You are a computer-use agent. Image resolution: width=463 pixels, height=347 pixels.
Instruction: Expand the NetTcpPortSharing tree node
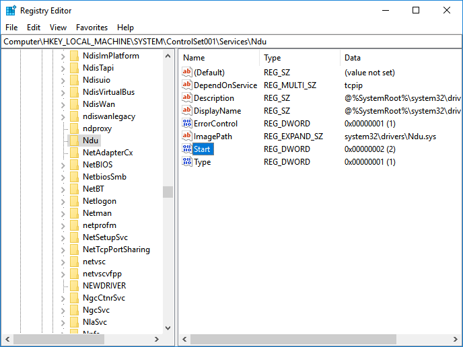pyautogui.click(x=63, y=249)
